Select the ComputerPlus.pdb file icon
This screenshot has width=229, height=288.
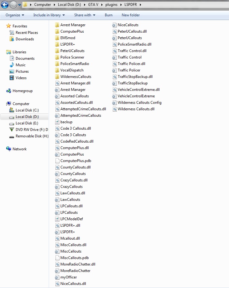pos(57,161)
